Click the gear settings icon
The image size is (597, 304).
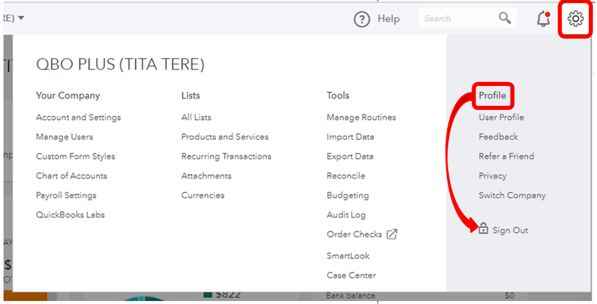[575, 19]
